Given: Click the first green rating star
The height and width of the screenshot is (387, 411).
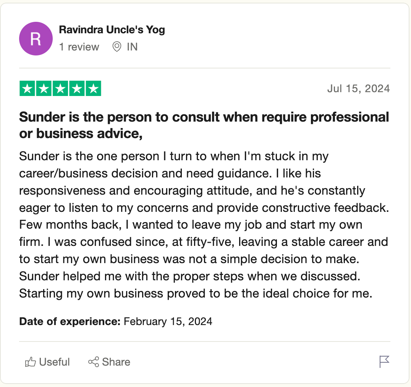Looking at the screenshot, I should pyautogui.click(x=27, y=89).
